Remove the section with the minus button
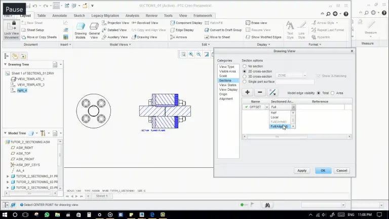The image size is (389, 219). pyautogui.click(x=260, y=92)
